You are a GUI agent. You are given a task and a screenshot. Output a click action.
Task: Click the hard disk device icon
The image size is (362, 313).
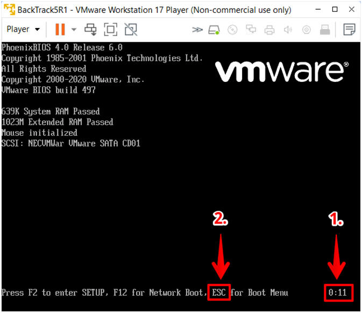(x=214, y=30)
